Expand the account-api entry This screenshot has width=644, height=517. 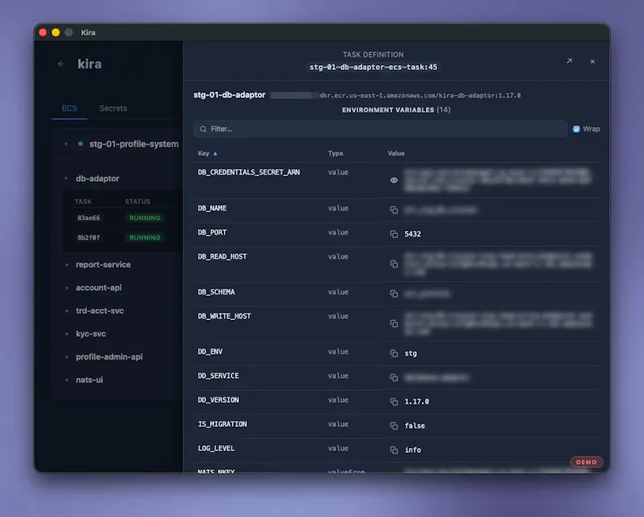67,288
